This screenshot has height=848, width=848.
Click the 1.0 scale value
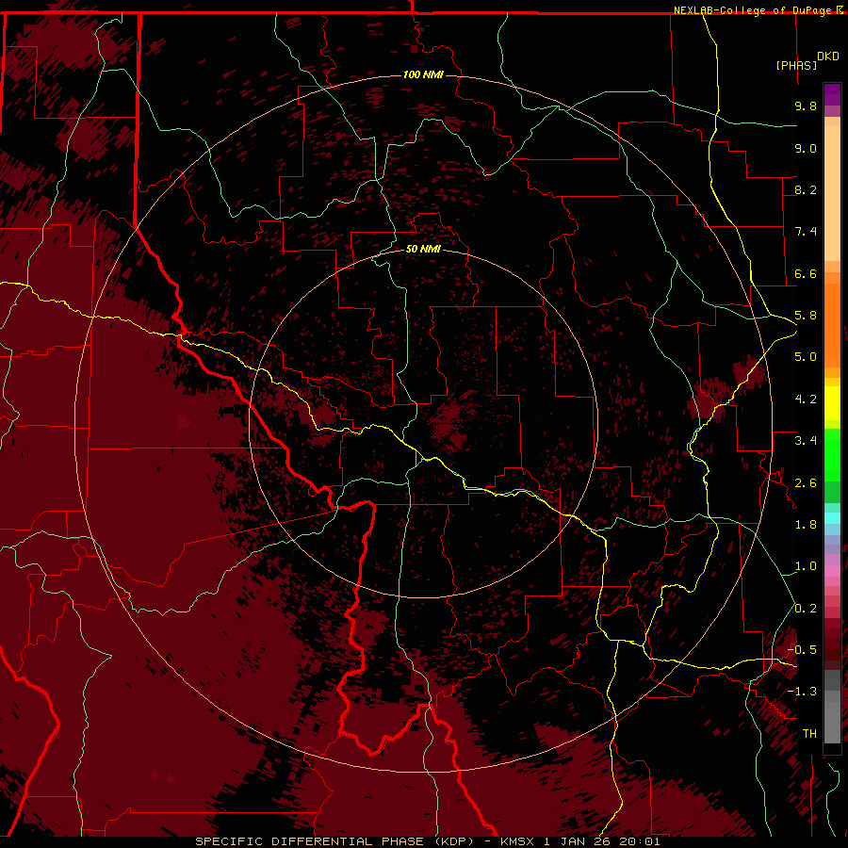[806, 566]
